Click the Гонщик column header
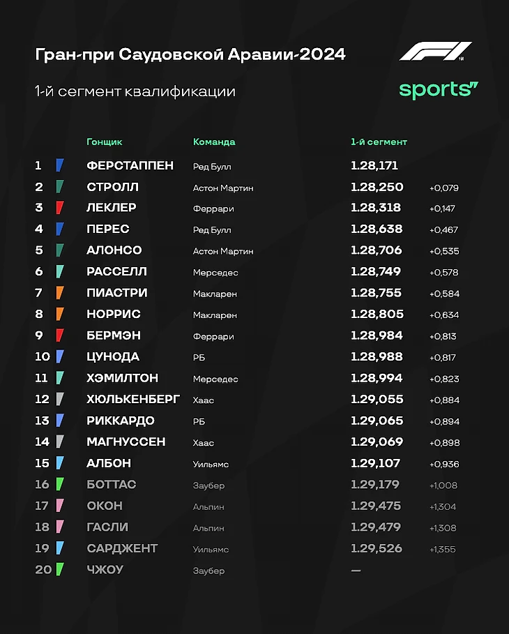This screenshot has height=634, width=509. [x=105, y=142]
